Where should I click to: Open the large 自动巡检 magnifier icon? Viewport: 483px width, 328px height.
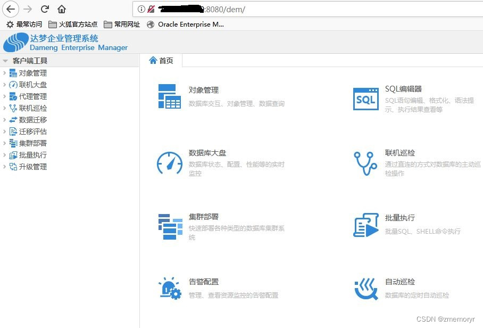(x=366, y=289)
